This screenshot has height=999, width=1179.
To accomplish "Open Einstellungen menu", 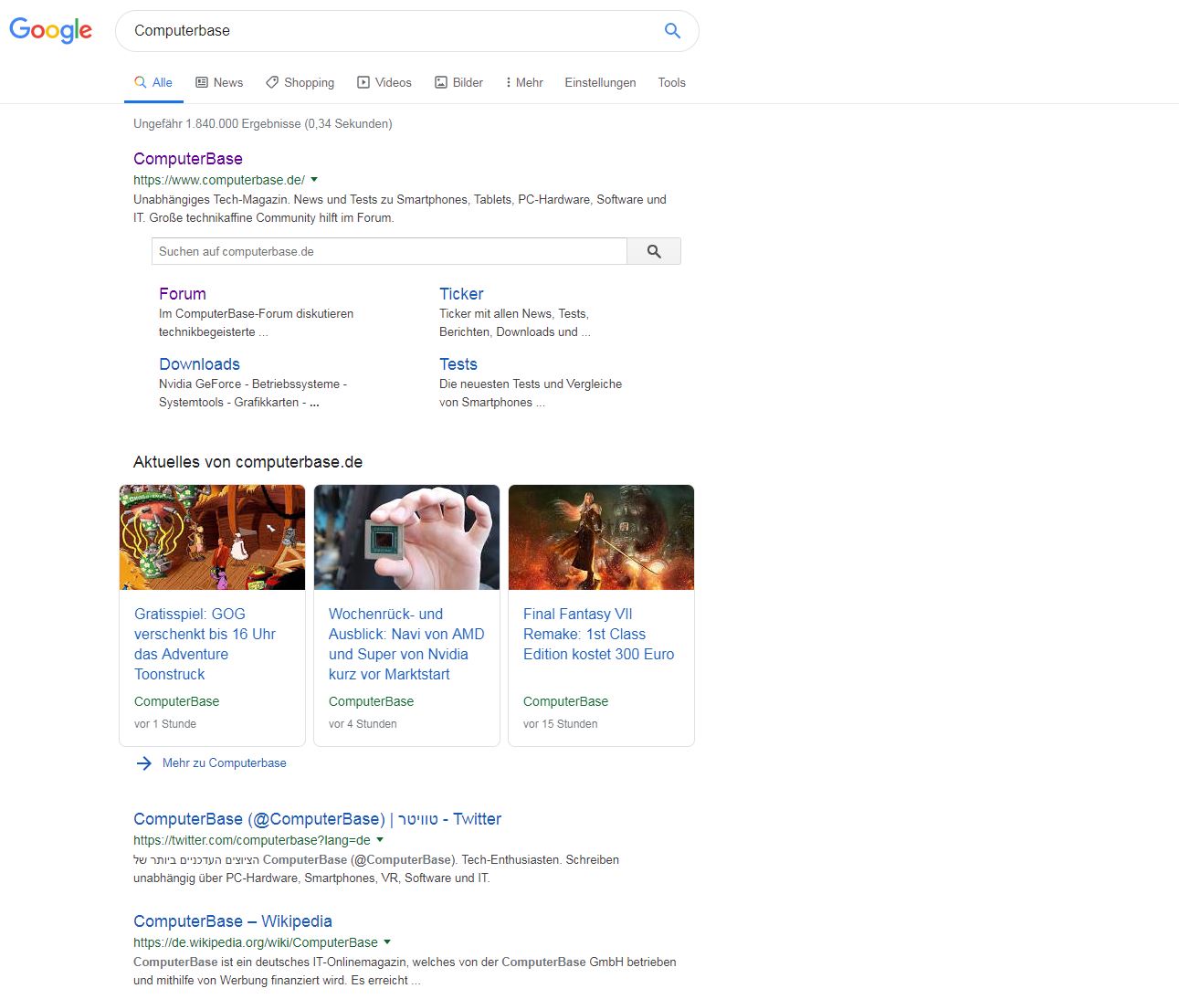I will tap(600, 82).
